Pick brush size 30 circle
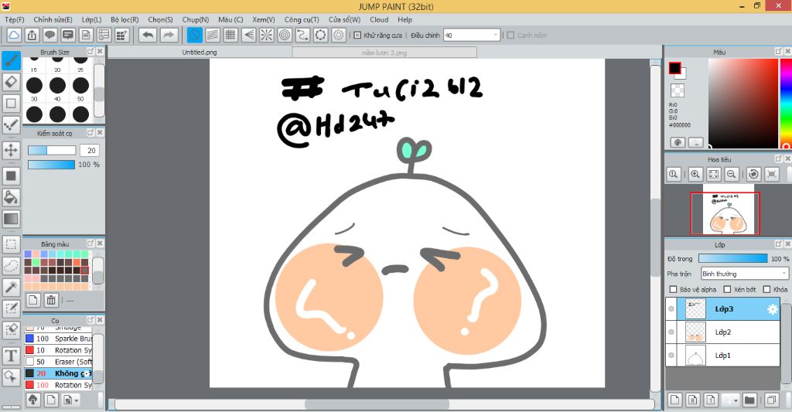The width and height of the screenshot is (792, 412). click(x=34, y=85)
